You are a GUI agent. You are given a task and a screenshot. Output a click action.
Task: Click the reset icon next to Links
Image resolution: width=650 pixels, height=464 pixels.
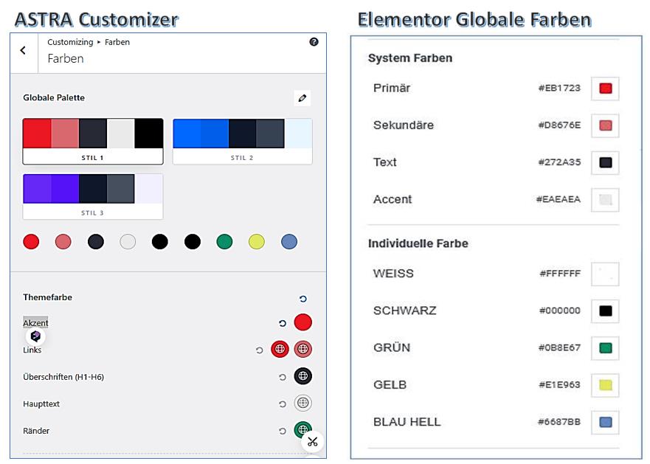tap(259, 350)
